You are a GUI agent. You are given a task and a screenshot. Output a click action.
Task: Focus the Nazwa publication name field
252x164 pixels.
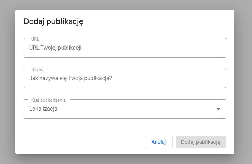[125, 78]
